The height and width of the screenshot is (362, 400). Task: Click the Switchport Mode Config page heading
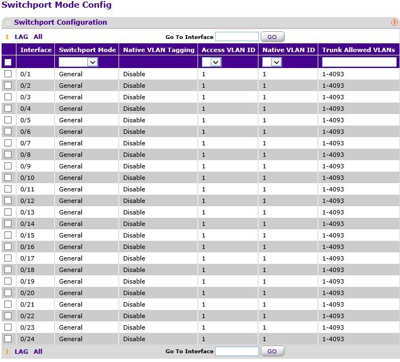(x=57, y=5)
